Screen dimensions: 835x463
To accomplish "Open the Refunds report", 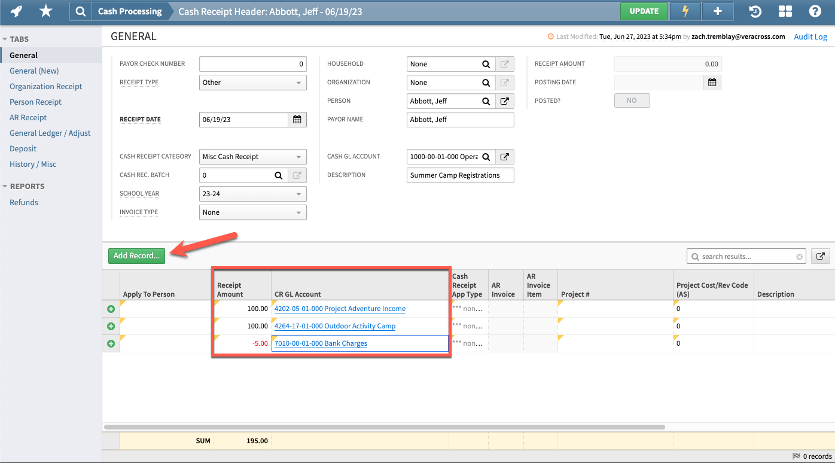I will click(x=24, y=202).
